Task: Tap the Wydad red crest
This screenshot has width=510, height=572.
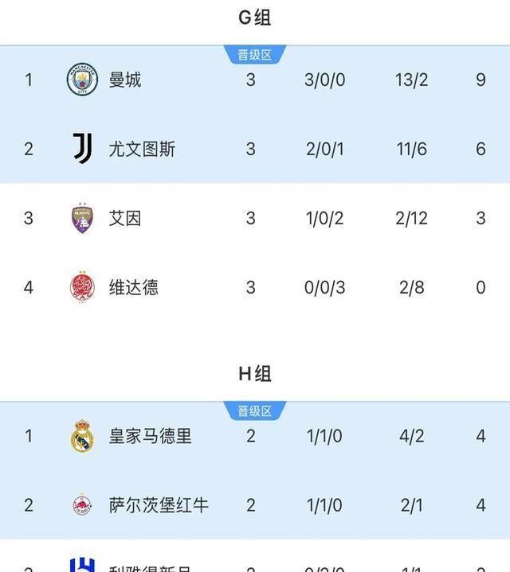Action: [x=82, y=287]
